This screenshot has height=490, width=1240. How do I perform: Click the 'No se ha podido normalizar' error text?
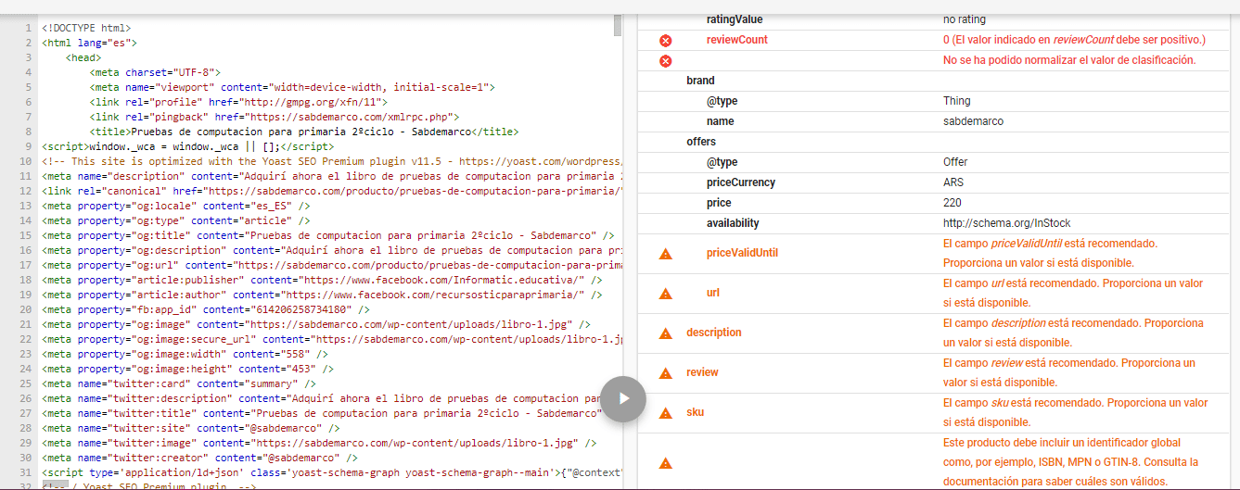tap(1069, 60)
